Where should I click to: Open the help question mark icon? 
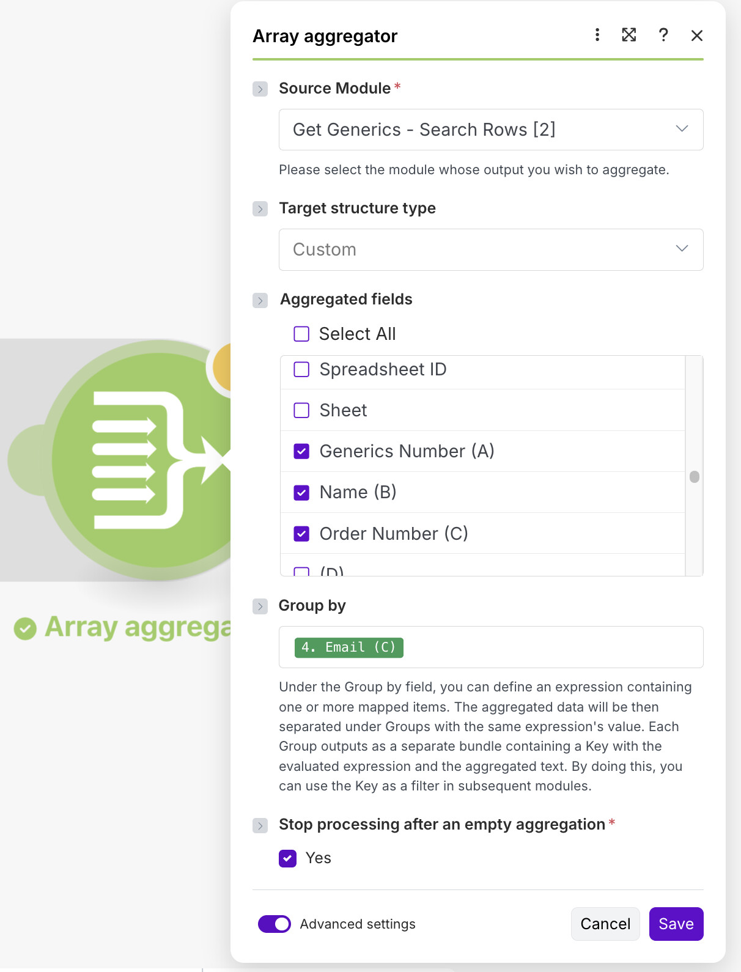(x=663, y=35)
